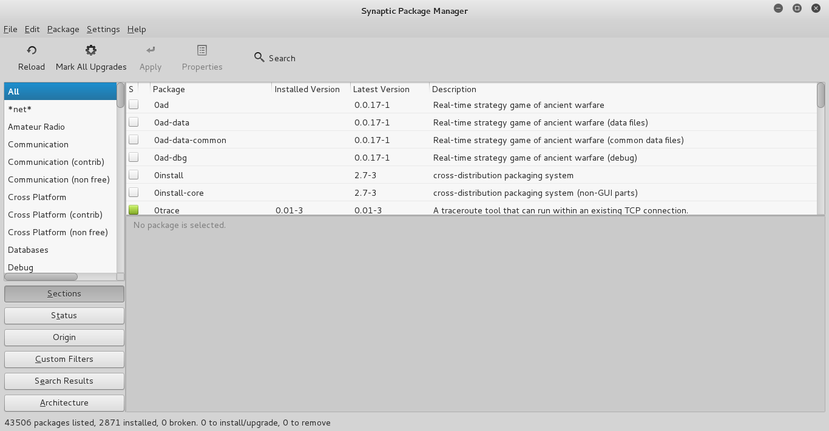Click the green installed box for 0trace

click(134, 210)
